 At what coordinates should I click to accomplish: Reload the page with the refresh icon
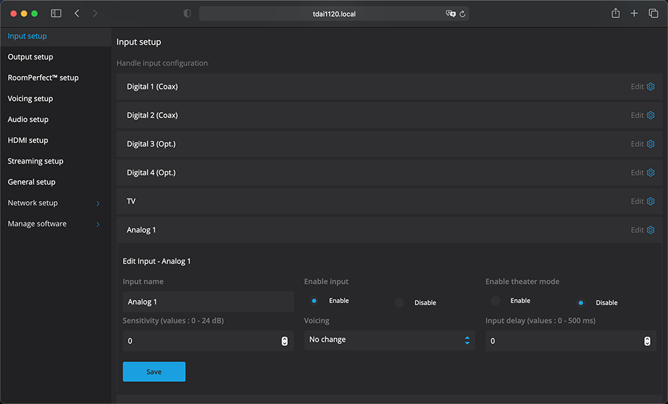click(462, 13)
